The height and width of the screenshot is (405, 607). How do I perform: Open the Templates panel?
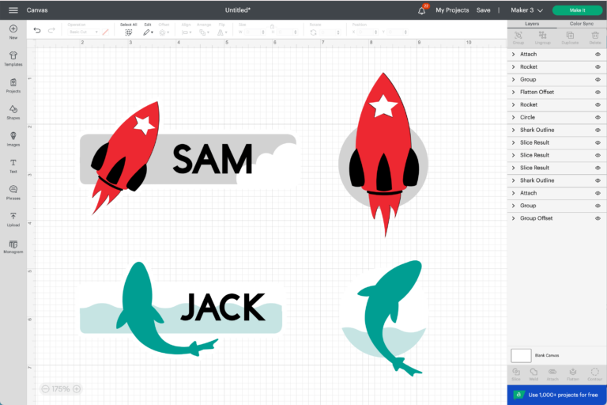tap(13, 58)
